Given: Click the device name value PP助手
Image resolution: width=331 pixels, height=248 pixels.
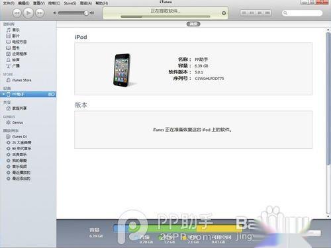Looking at the screenshot, I should (201, 60).
